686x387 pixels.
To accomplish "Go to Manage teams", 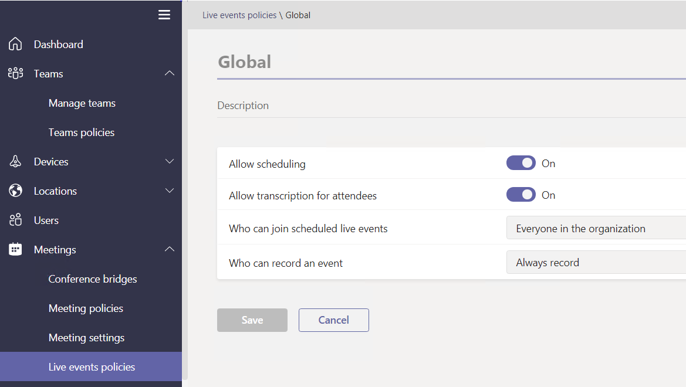I will [82, 103].
